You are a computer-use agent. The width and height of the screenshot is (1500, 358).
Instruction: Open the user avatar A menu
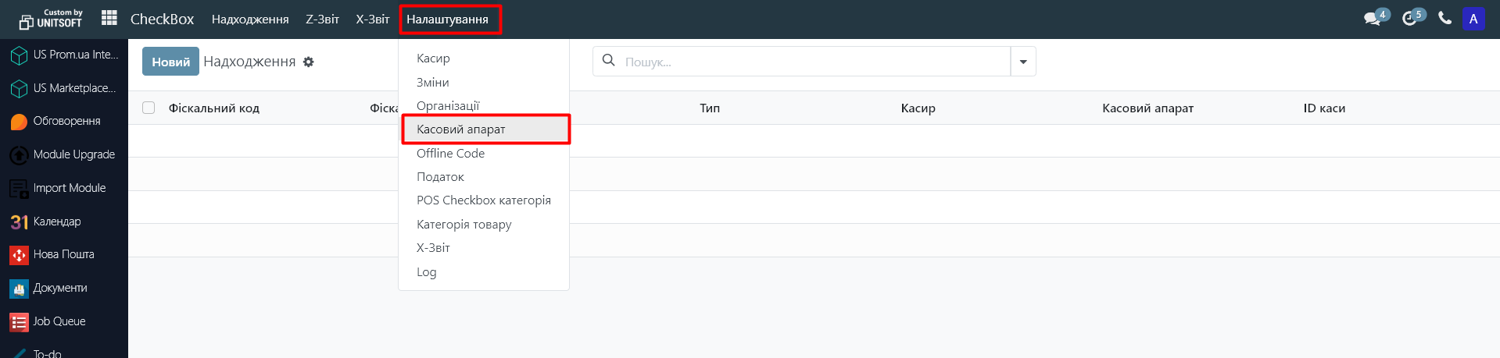tap(1473, 19)
